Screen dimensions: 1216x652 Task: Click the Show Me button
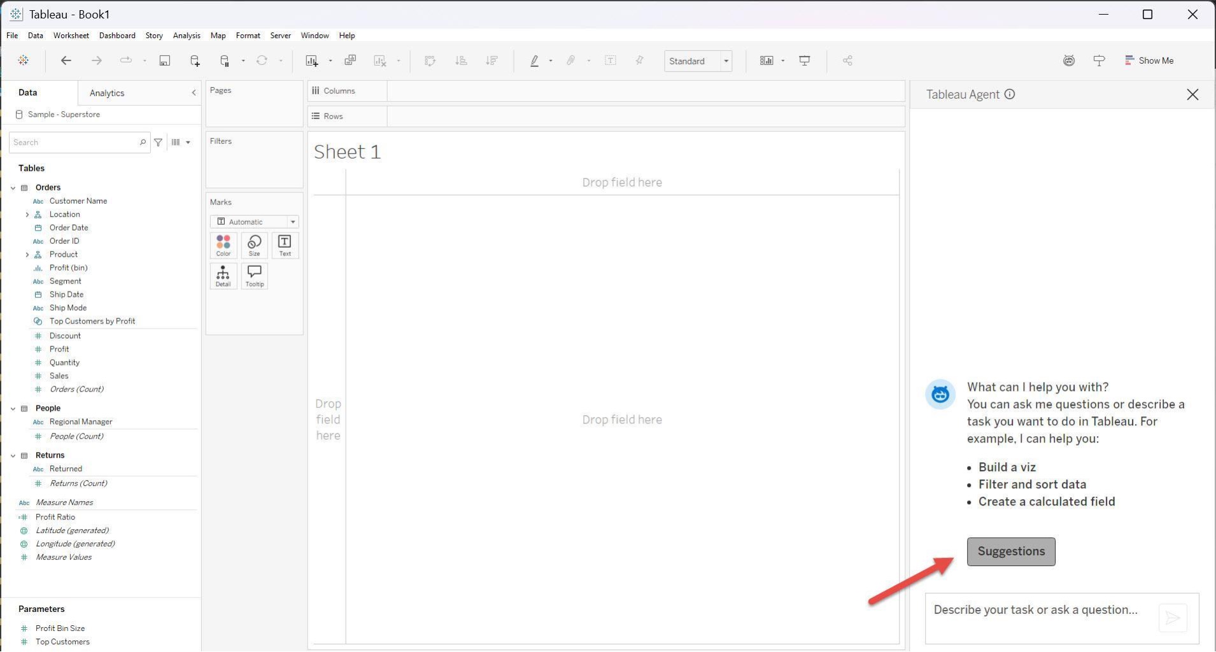click(1149, 60)
